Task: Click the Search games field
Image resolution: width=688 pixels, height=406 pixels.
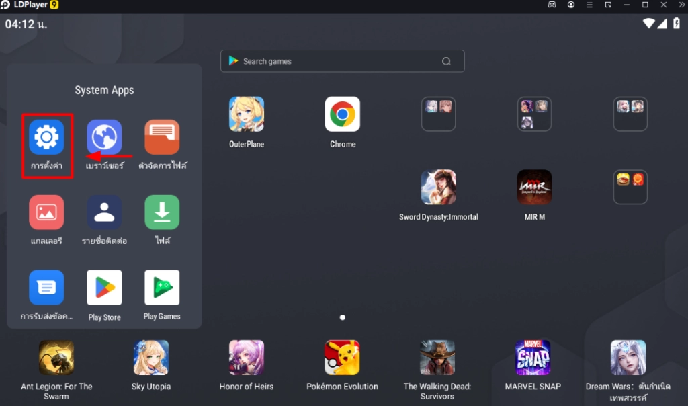Action: pyautogui.click(x=342, y=61)
